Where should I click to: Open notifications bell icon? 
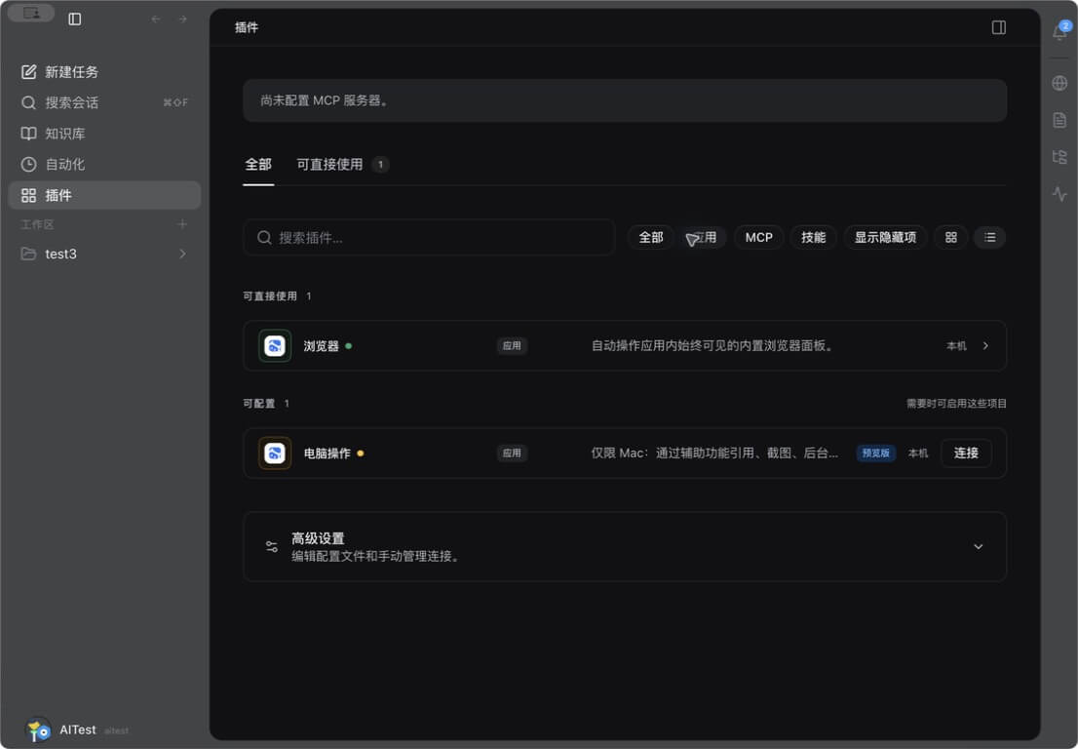pyautogui.click(x=1060, y=31)
